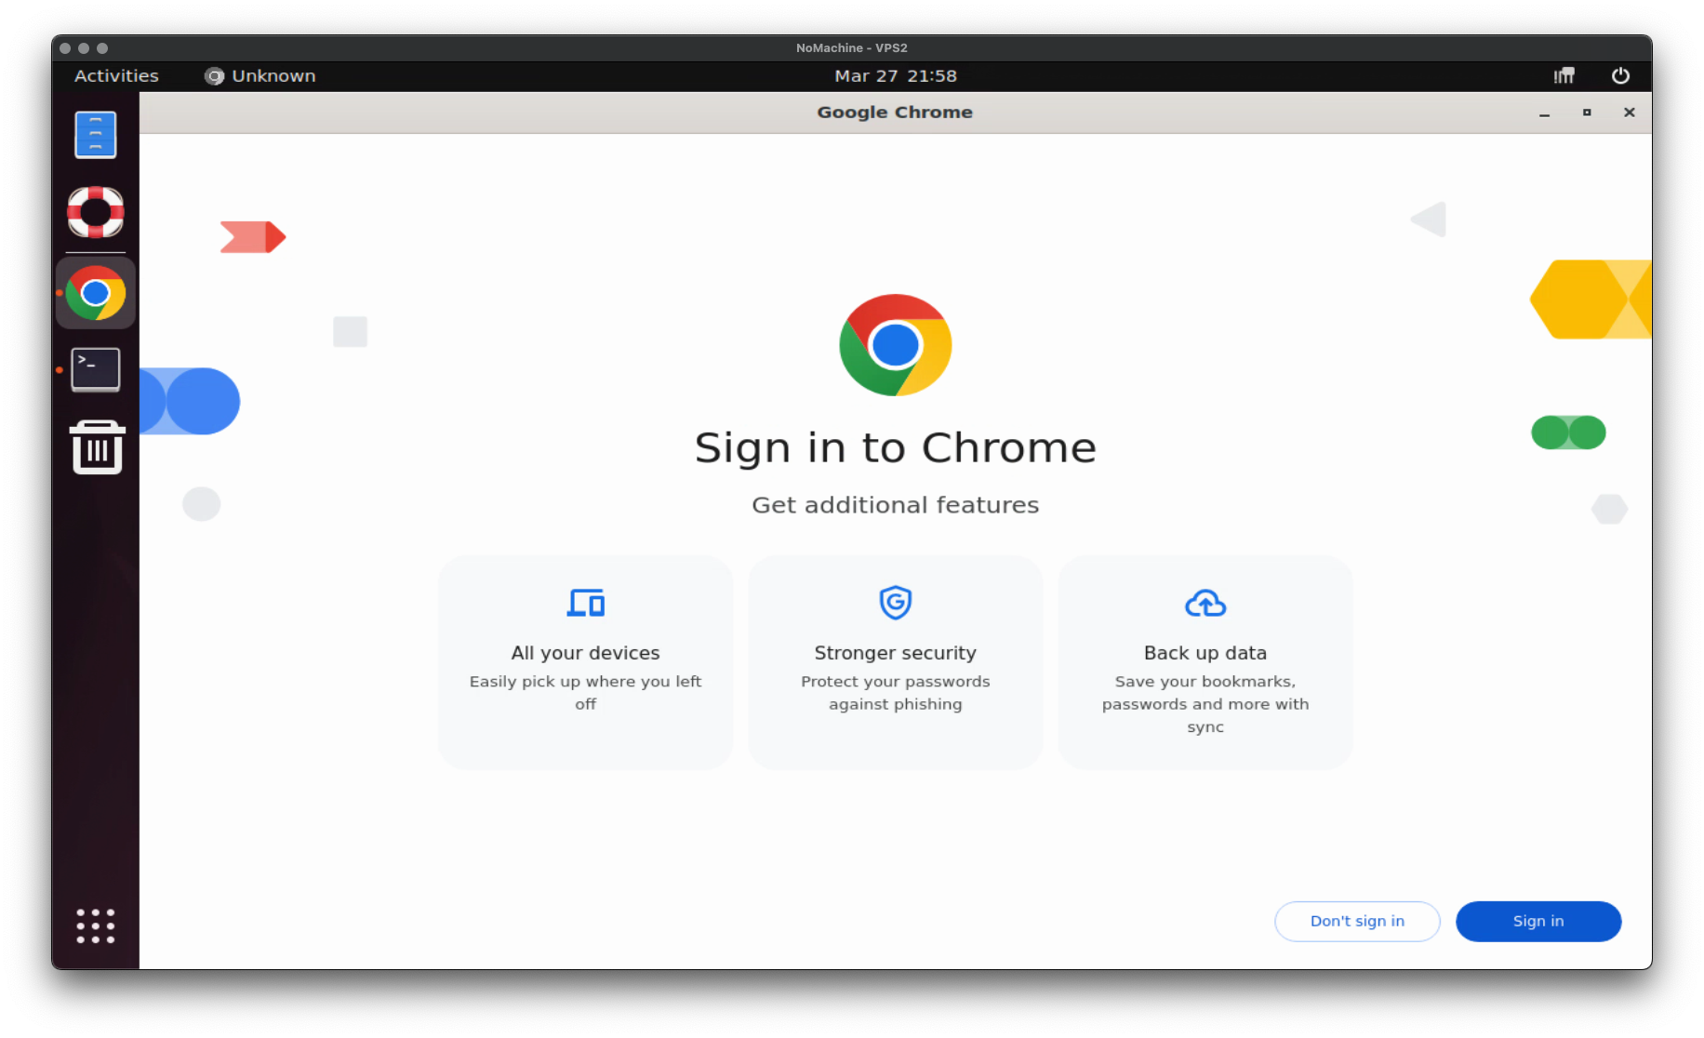This screenshot has height=1038, width=1704.
Task: Click the Sign in button
Action: 1538,921
